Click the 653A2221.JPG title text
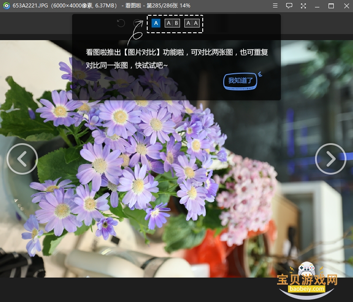This screenshot has width=353, height=302. [30, 6]
